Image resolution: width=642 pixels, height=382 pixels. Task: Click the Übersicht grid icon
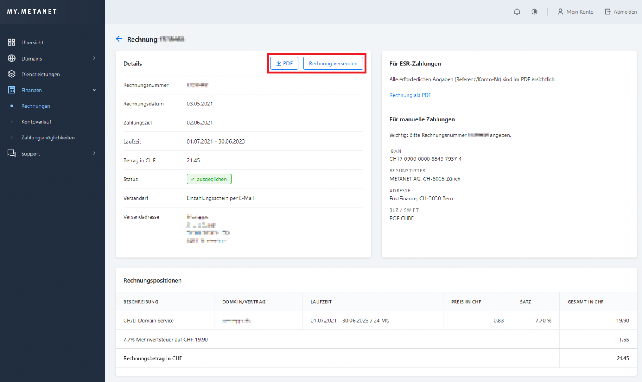(12, 42)
